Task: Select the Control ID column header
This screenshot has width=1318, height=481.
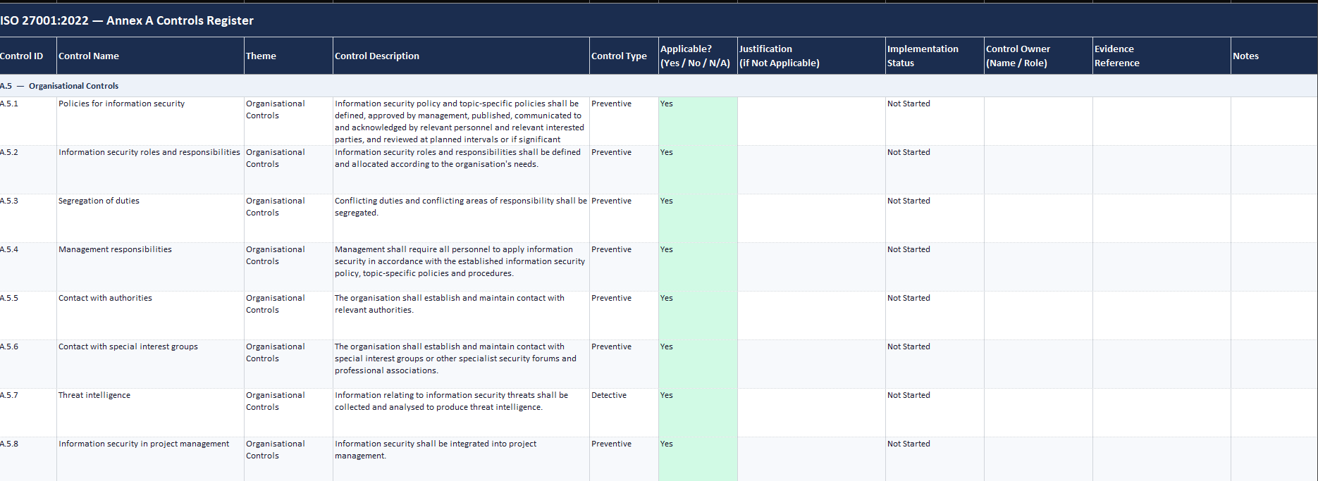Action: (x=28, y=56)
